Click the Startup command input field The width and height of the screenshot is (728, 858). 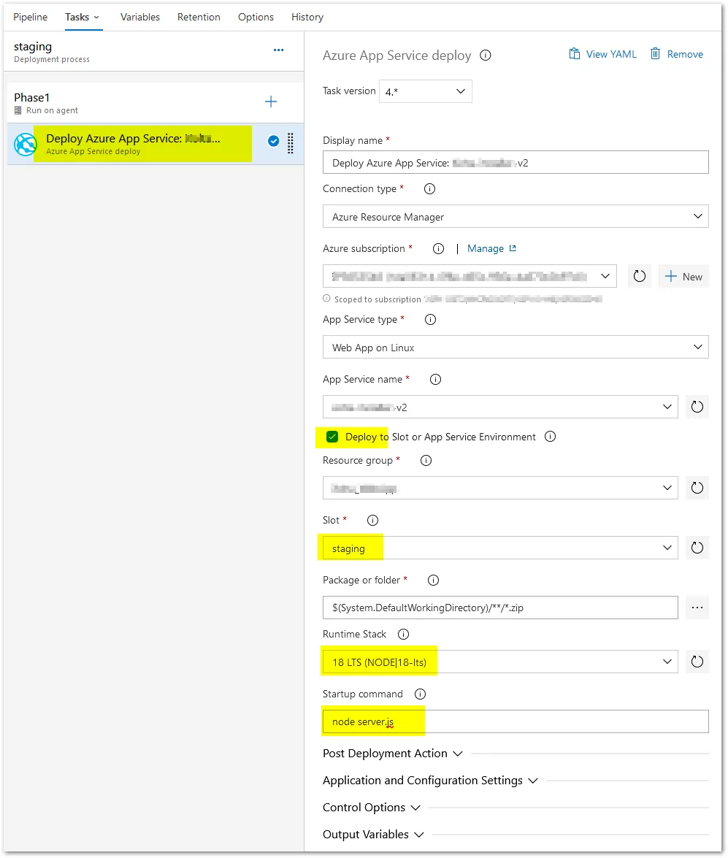(516, 721)
